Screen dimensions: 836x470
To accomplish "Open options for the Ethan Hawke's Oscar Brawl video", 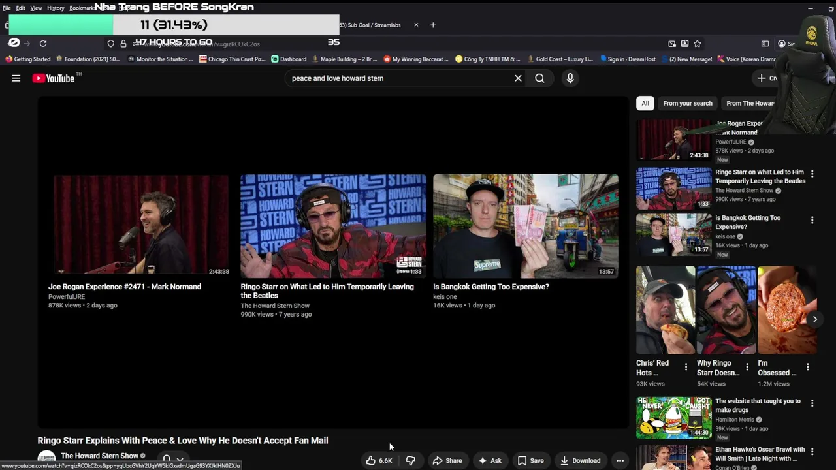I will (x=812, y=452).
